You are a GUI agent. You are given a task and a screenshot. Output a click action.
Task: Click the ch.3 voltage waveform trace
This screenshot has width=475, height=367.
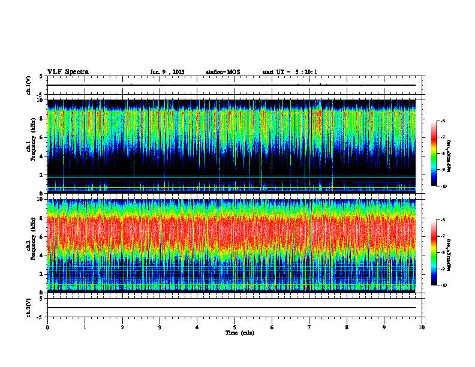(232, 308)
